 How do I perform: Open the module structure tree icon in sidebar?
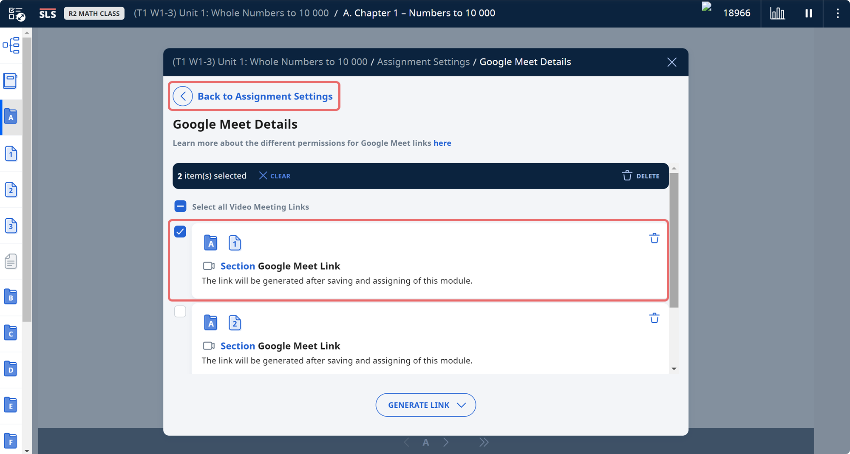tap(11, 45)
